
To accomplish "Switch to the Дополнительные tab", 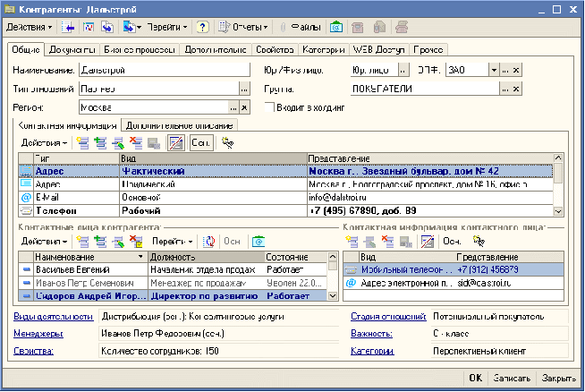I will click(x=216, y=49).
